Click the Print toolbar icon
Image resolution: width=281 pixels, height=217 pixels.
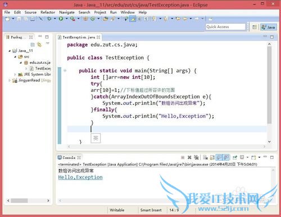coord(33,19)
